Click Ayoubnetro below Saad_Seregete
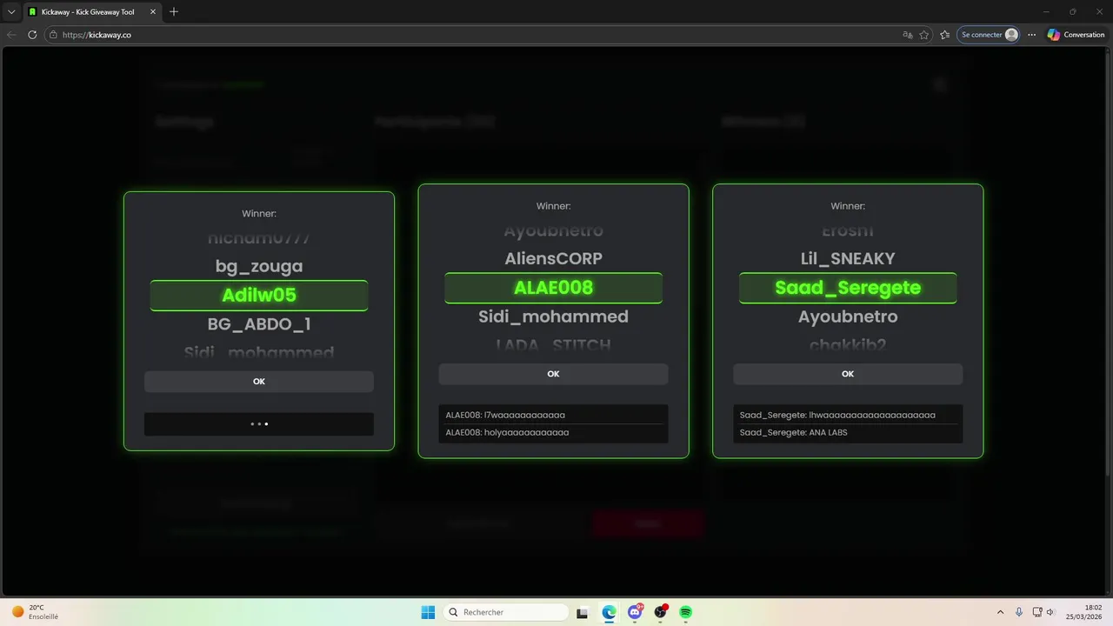1113x626 pixels. click(x=848, y=316)
